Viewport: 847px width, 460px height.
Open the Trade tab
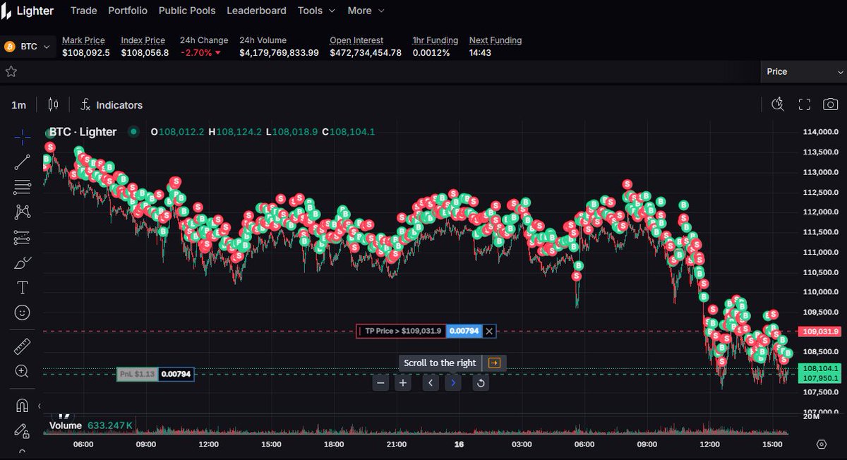pos(84,11)
